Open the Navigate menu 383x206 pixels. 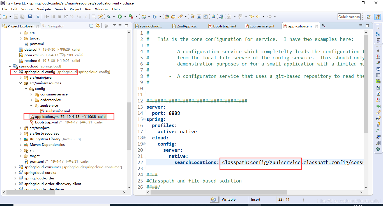click(44, 9)
